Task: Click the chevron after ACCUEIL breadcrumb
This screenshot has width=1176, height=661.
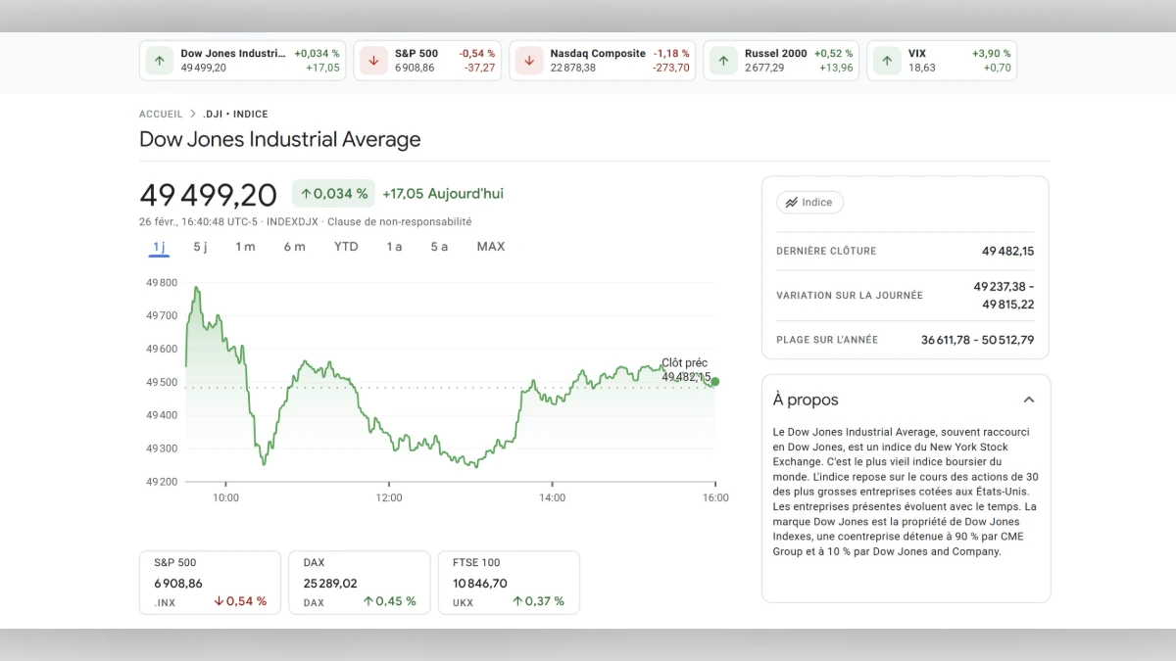Action: click(x=193, y=114)
